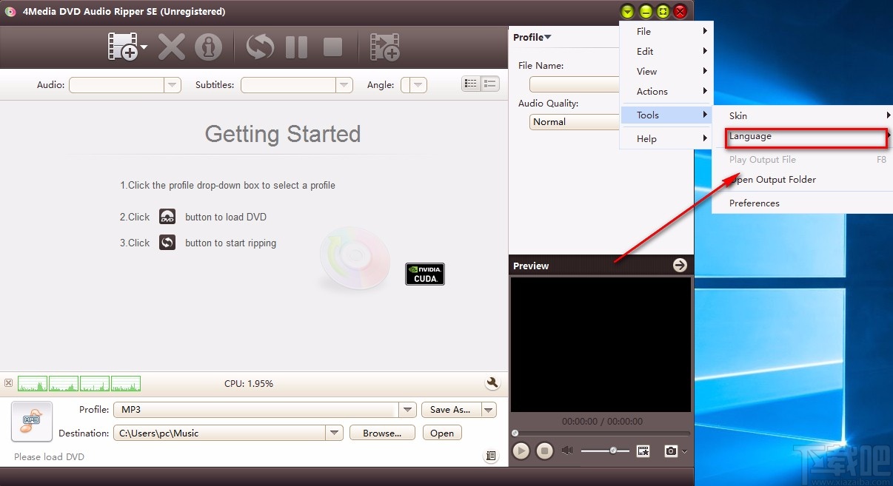
Task: Click the preview seek bar
Action: point(601,433)
